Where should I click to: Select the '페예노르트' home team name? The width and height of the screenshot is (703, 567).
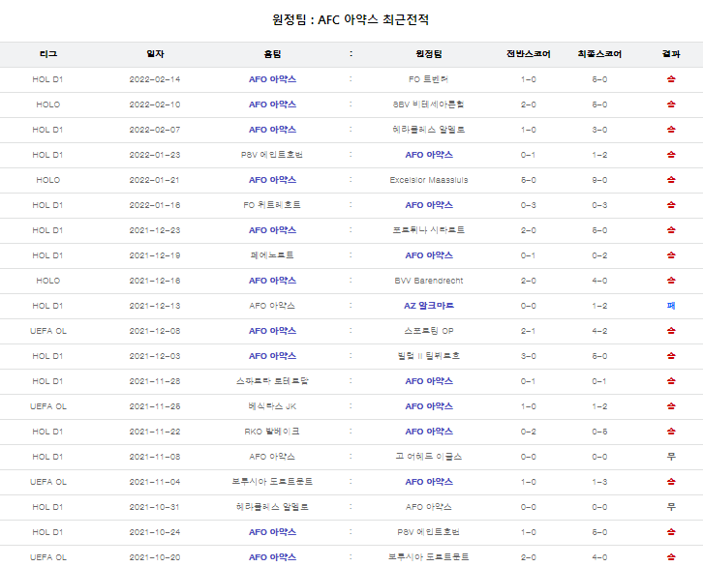272,255
